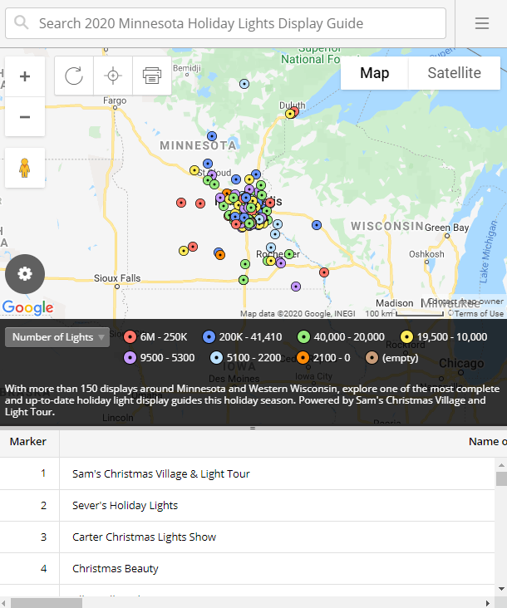Select the Street View pegman icon
507x608 pixels.
point(25,168)
